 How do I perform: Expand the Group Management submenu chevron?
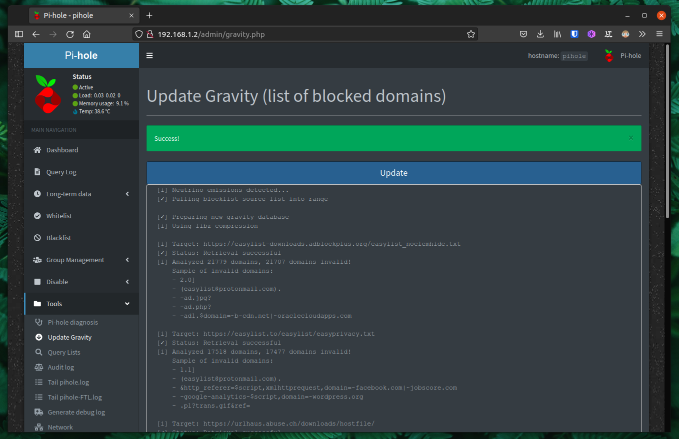coord(127,260)
